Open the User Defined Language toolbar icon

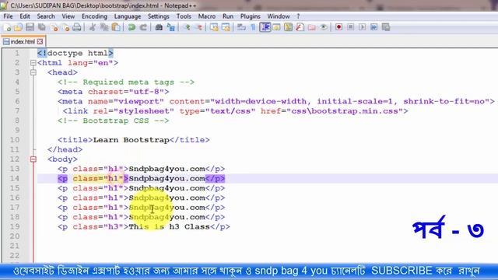[x=276, y=28]
